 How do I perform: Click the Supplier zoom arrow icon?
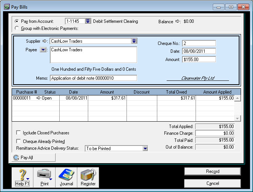(x=45, y=41)
